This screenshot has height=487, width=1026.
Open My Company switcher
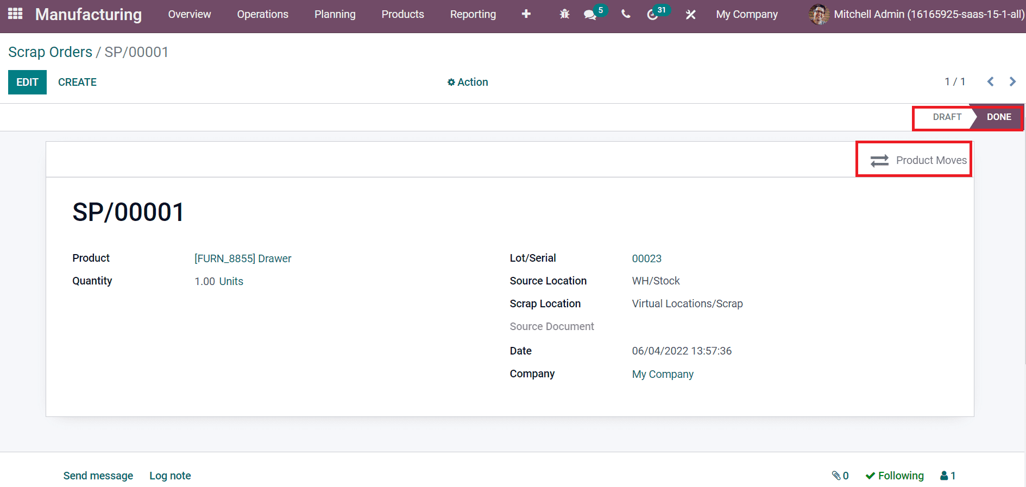747,14
